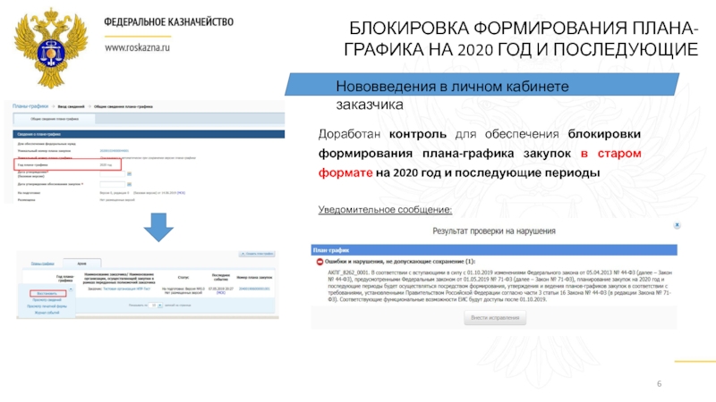Click the 'Статус' column header
Image resolution: width=716 pixels, height=402 pixels.
click(183, 277)
